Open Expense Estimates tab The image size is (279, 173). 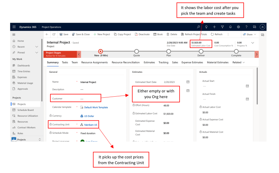pyautogui.click(x=192, y=63)
